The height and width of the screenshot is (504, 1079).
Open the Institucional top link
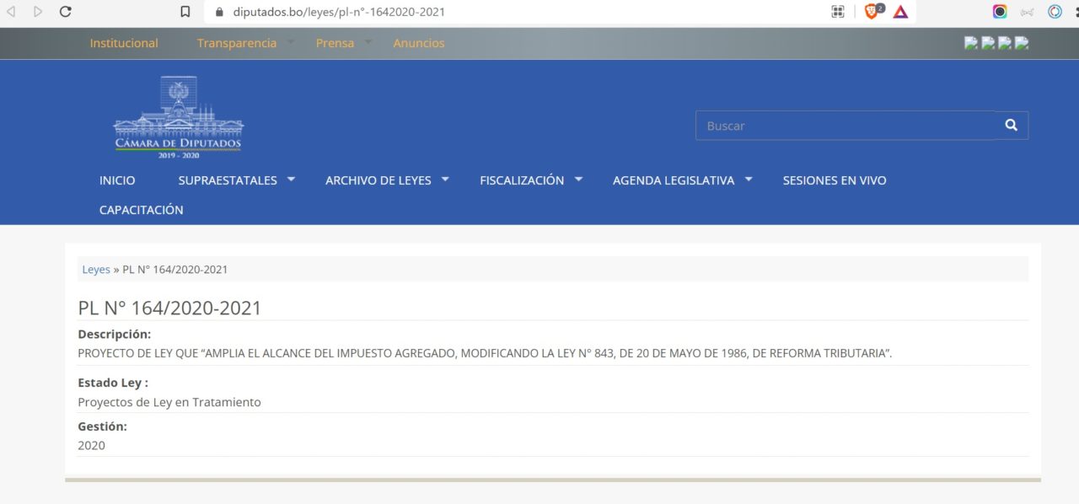pyautogui.click(x=124, y=43)
